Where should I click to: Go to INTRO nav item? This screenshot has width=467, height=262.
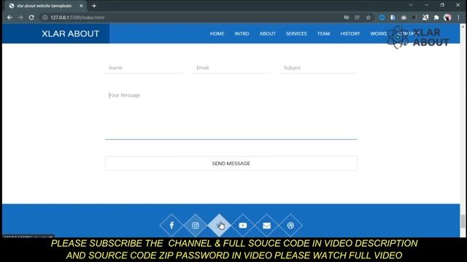coord(242,33)
